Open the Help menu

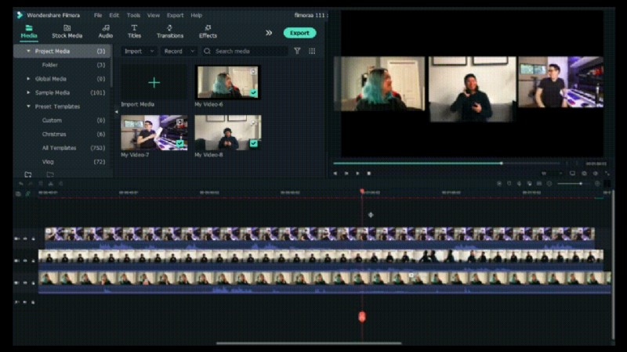coord(197,15)
